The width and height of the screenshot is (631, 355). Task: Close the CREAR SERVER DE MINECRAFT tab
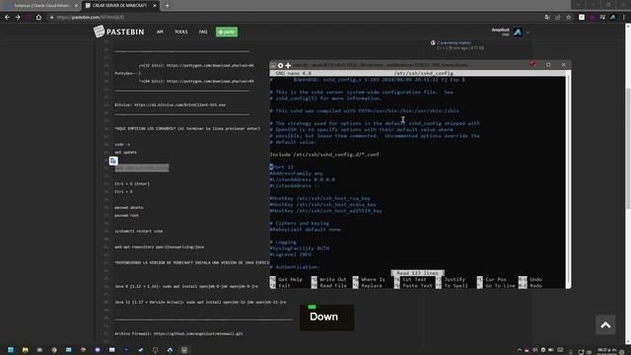point(155,6)
